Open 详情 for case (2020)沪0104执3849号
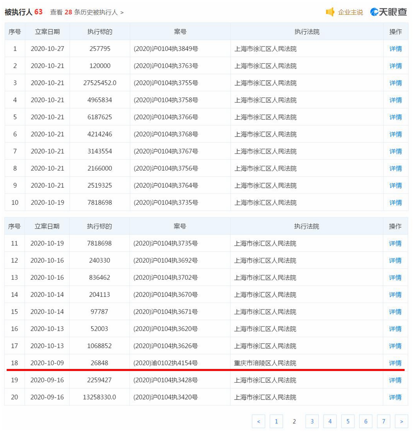The height and width of the screenshot is (432, 414). [x=396, y=49]
